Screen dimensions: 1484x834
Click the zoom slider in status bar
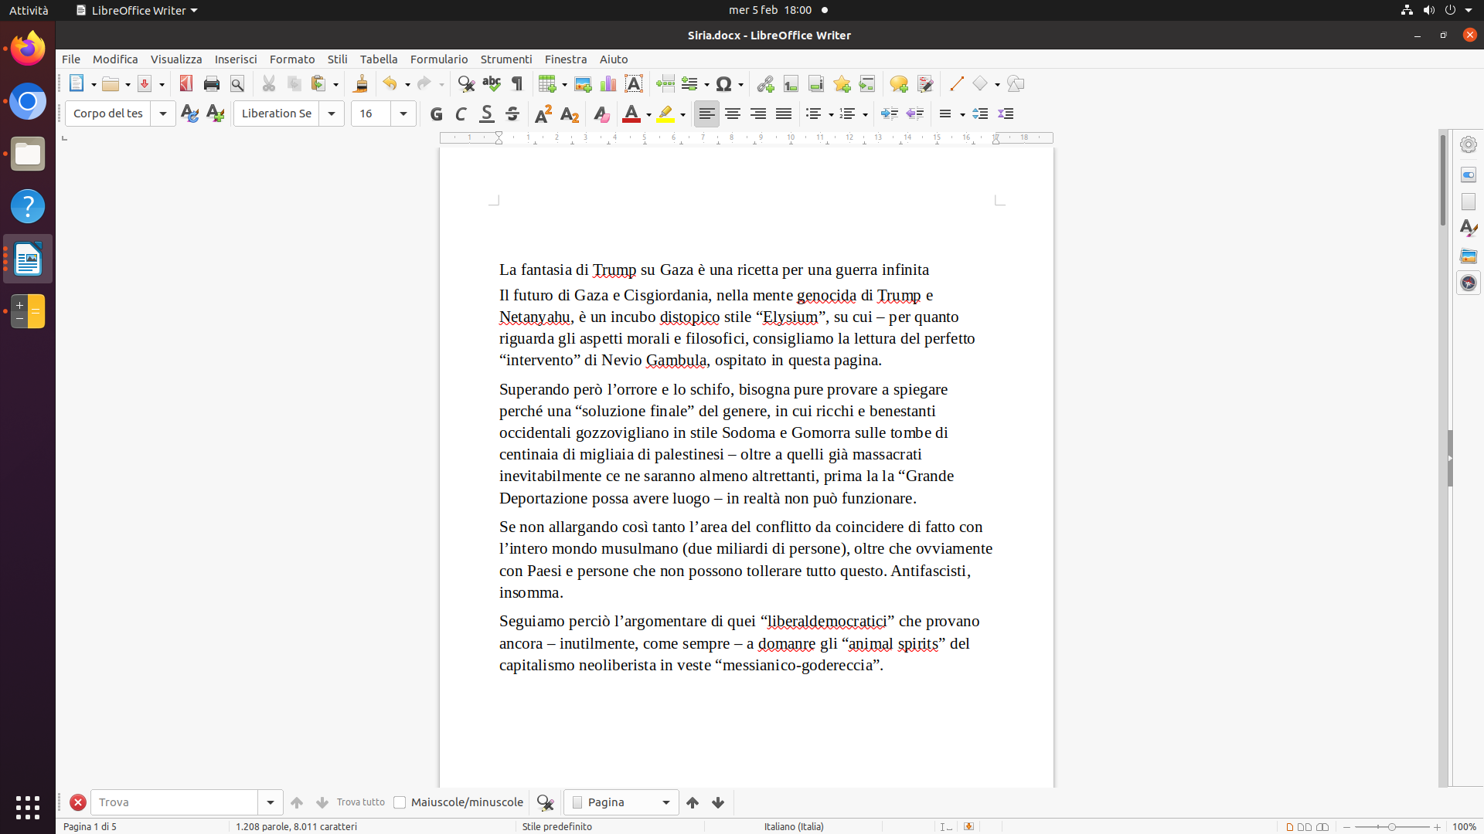1391,827
